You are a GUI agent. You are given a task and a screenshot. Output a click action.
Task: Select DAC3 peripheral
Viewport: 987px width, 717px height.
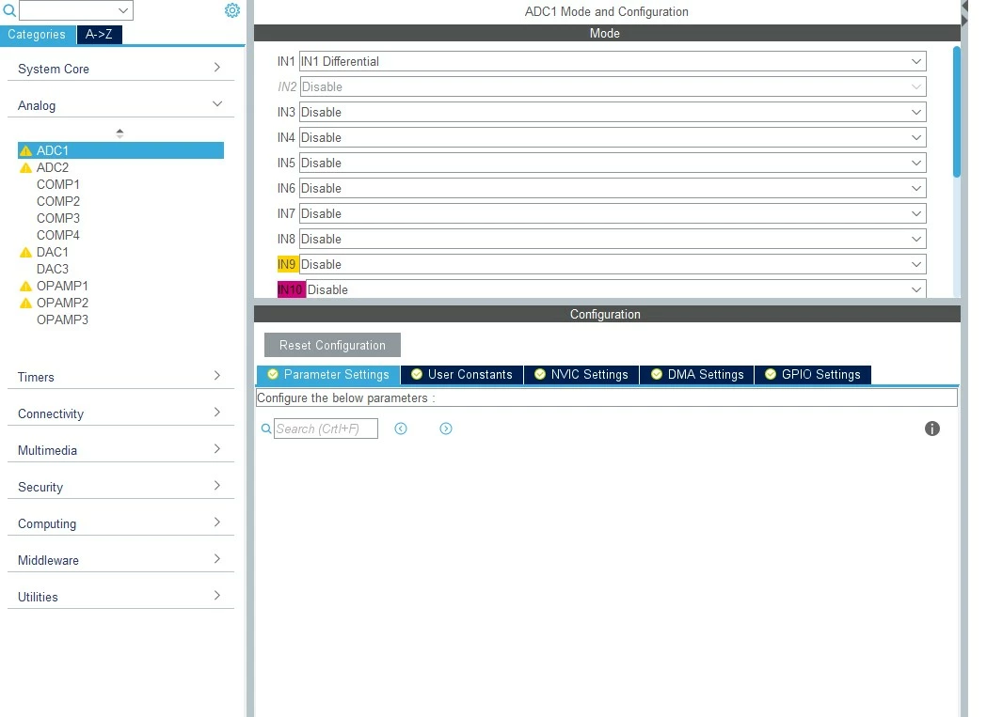coord(53,269)
